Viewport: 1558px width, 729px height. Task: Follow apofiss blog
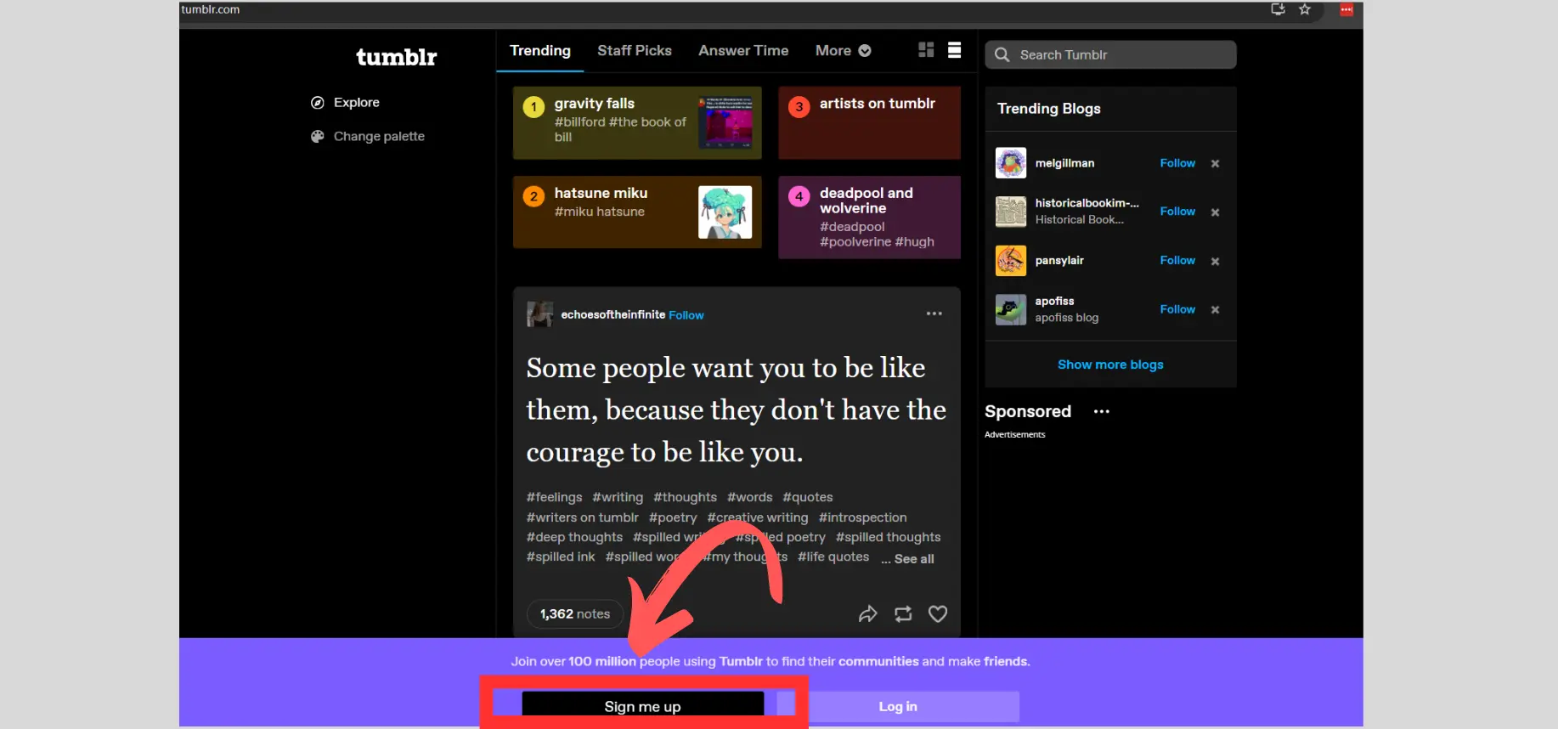(x=1177, y=309)
